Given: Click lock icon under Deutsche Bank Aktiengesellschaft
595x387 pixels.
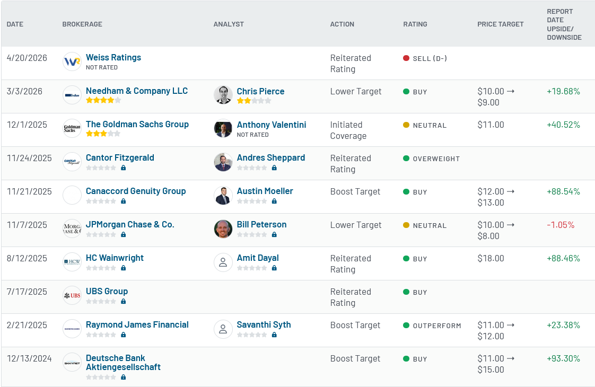Looking at the screenshot, I should coord(124,377).
